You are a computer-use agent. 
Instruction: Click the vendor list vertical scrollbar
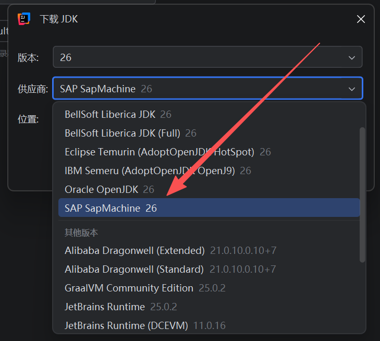click(x=363, y=194)
